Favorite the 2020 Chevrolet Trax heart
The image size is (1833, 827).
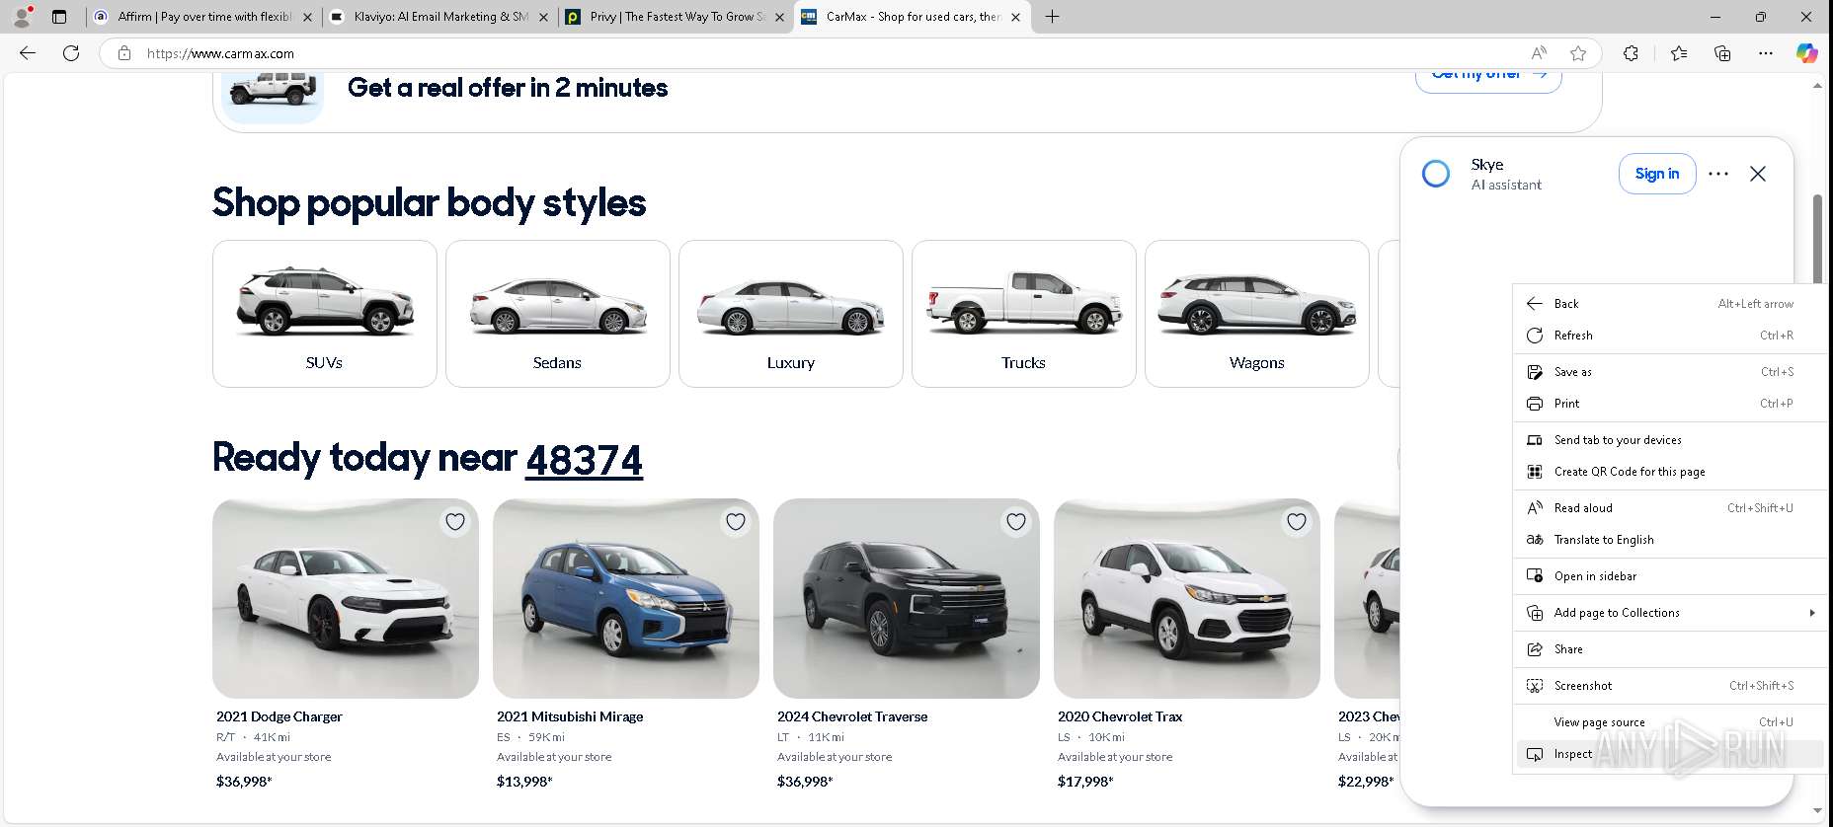click(1297, 522)
